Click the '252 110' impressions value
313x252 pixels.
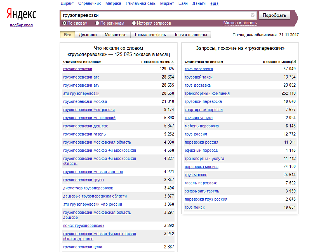pos(289,93)
